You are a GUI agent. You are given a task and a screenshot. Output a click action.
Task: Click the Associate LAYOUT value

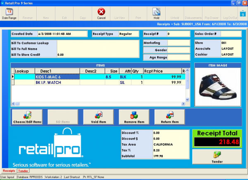(231, 48)
